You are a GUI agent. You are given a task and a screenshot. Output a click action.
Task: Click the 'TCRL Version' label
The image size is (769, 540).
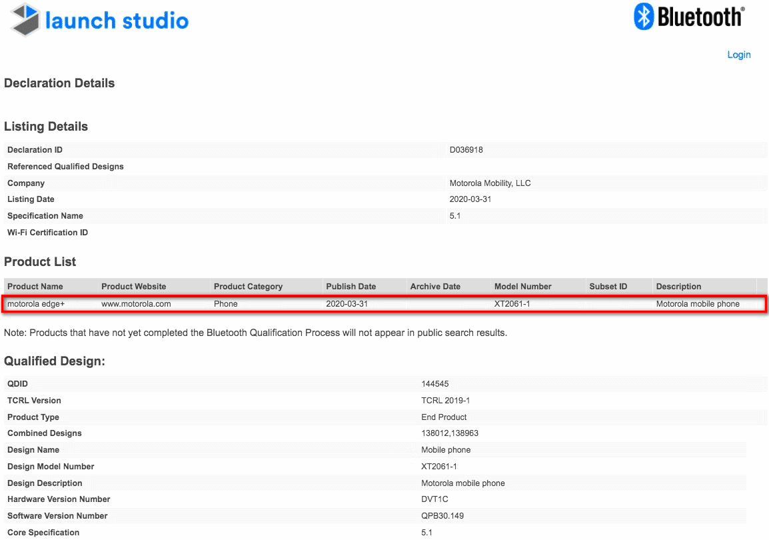point(35,401)
